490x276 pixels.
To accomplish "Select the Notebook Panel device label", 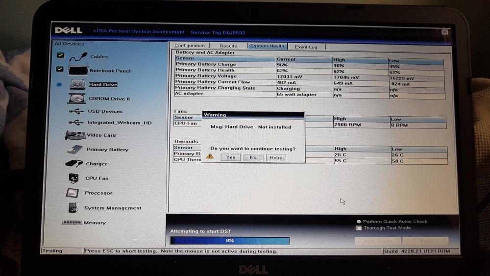I will click(110, 71).
